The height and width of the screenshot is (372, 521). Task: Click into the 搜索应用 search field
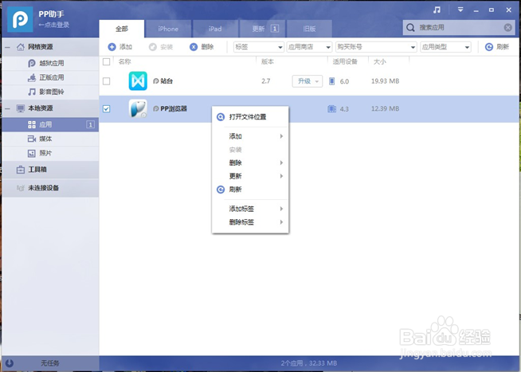459,28
